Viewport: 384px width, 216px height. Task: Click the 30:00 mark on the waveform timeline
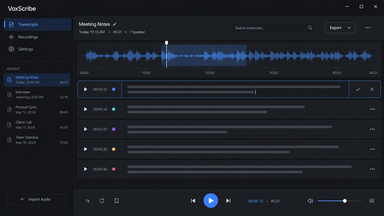tap(273, 73)
